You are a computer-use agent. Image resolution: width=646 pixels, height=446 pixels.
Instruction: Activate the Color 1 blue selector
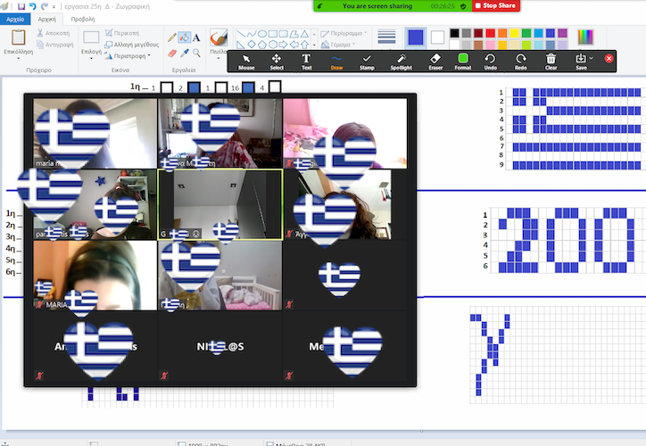[x=415, y=37]
